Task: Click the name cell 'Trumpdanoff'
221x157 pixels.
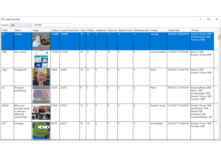Action: (x=23, y=77)
